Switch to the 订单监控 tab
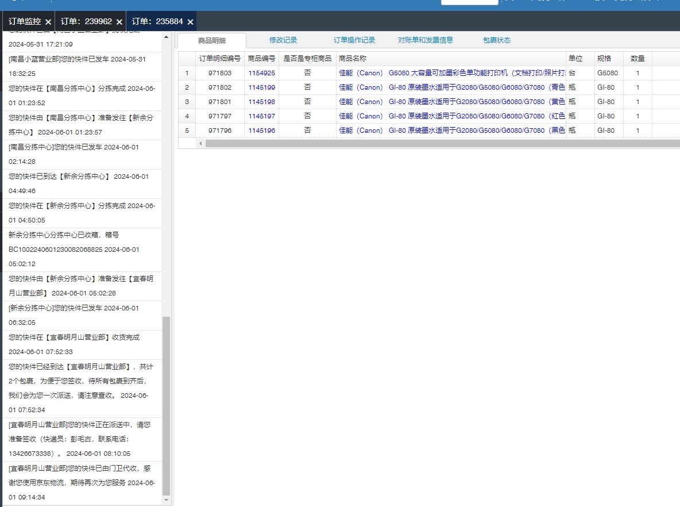680x507 pixels. tap(25, 21)
